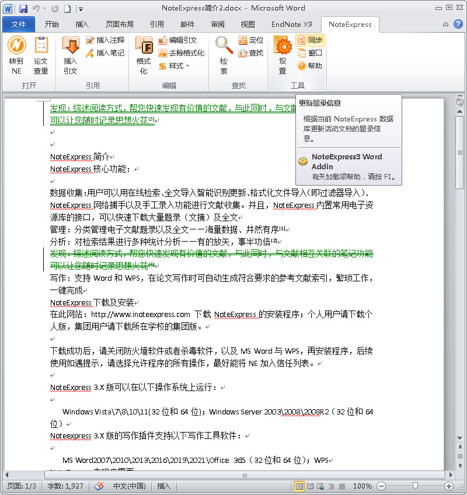The image size is (467, 495).
Task: Click 查找 button in ribbon
Action: point(251,53)
